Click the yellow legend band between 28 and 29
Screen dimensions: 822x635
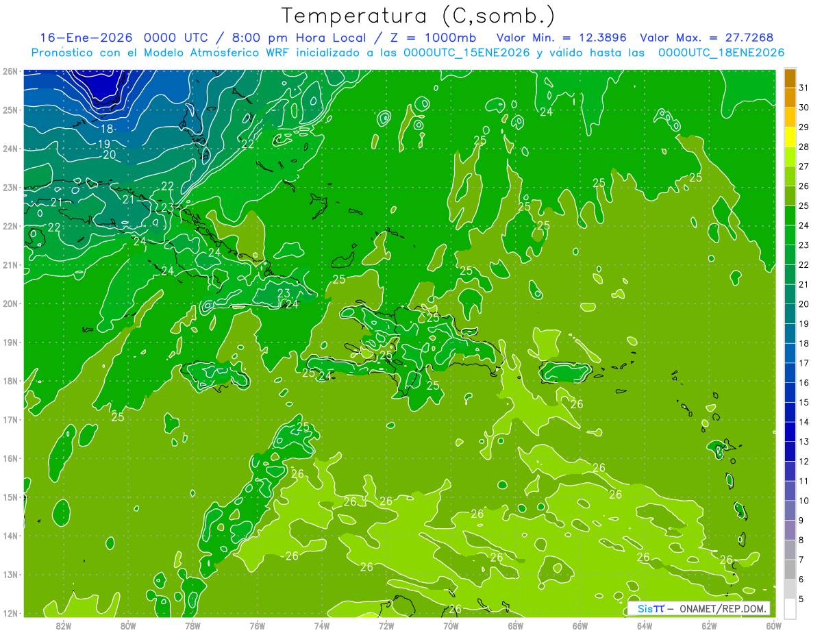(790, 137)
